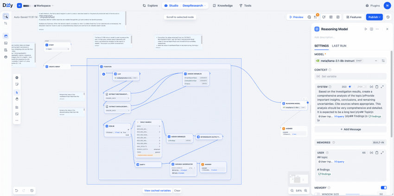Open the more options ellipsis for Reasoning Model

[377, 29]
